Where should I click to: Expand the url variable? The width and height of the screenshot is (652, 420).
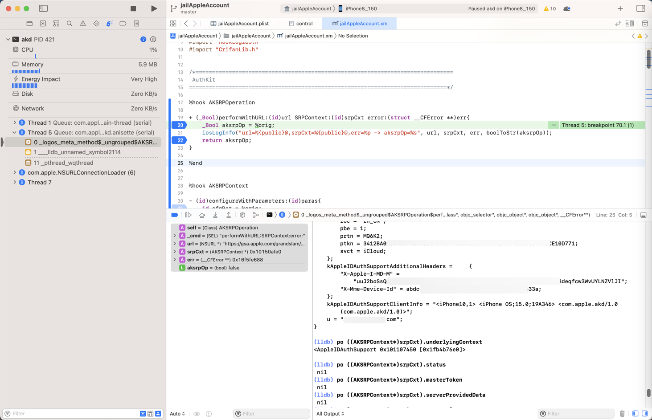175,244
